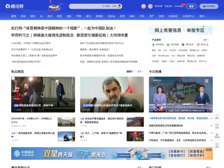
Task: Click the China Mobile logo in banner
Action: (24, 153)
